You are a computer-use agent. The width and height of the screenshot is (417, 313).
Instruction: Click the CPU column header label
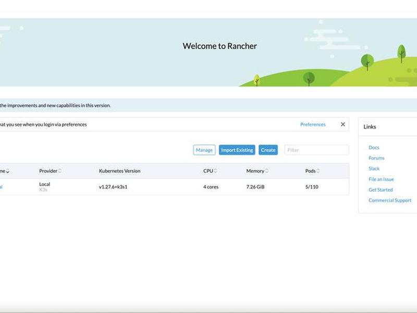pos(208,171)
